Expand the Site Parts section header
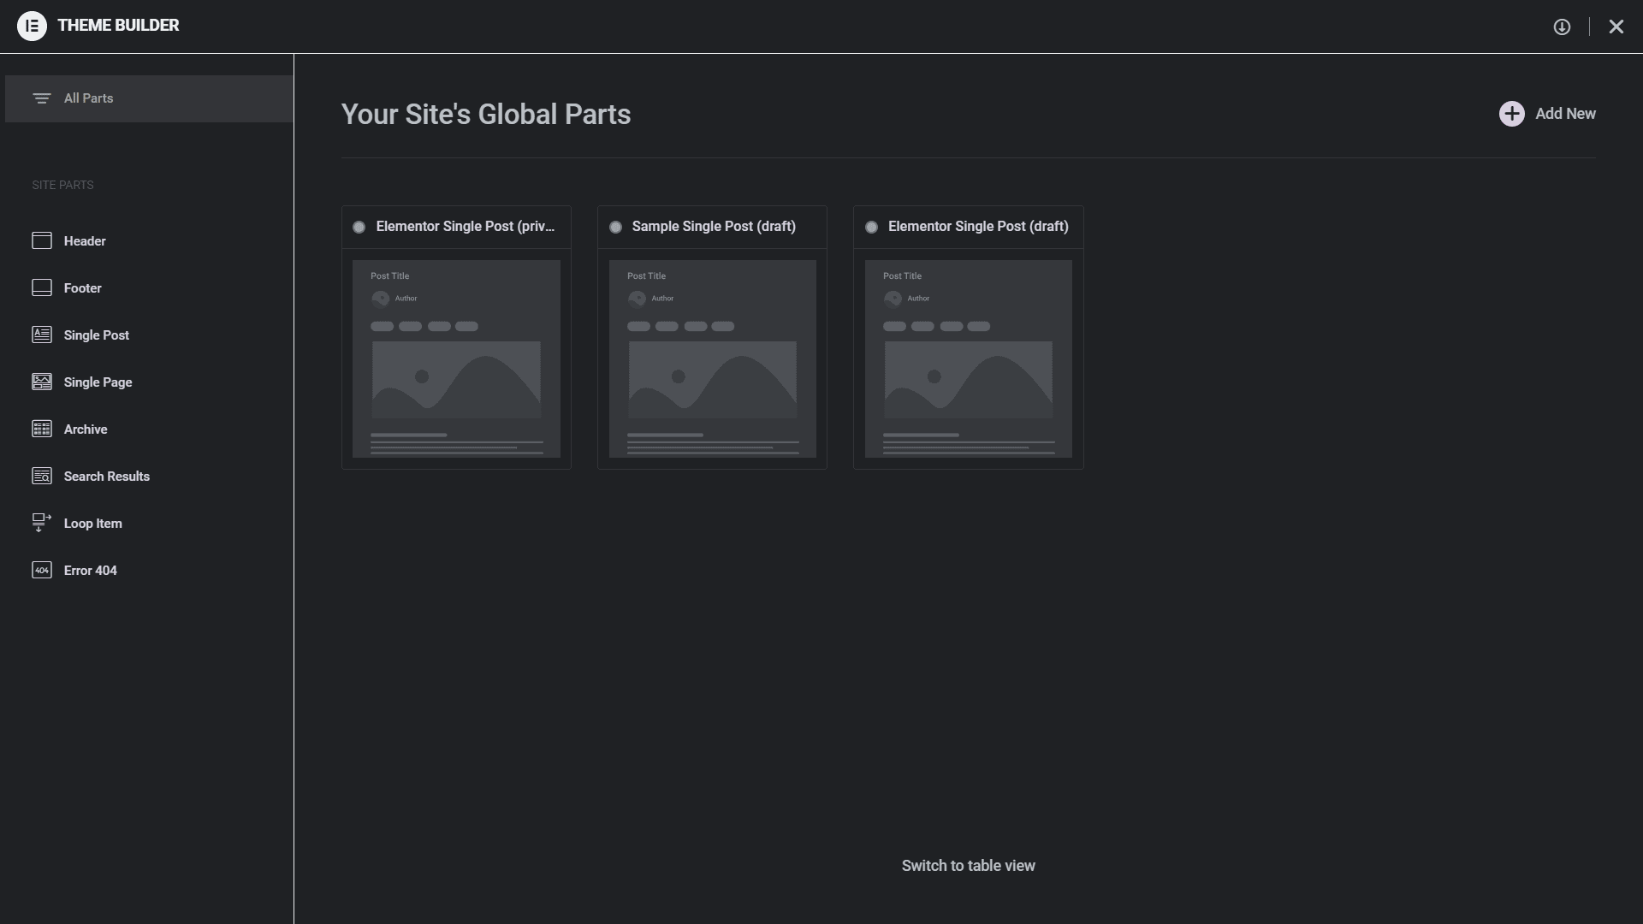The height and width of the screenshot is (924, 1643). pyautogui.click(x=62, y=185)
